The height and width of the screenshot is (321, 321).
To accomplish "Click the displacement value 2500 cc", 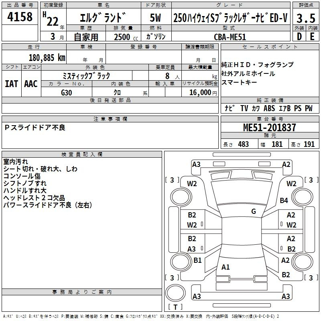I will point(126,37).
